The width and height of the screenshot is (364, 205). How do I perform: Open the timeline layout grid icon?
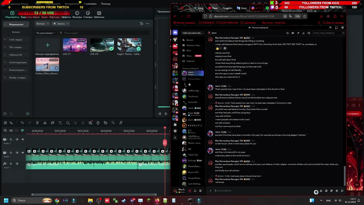point(5,123)
